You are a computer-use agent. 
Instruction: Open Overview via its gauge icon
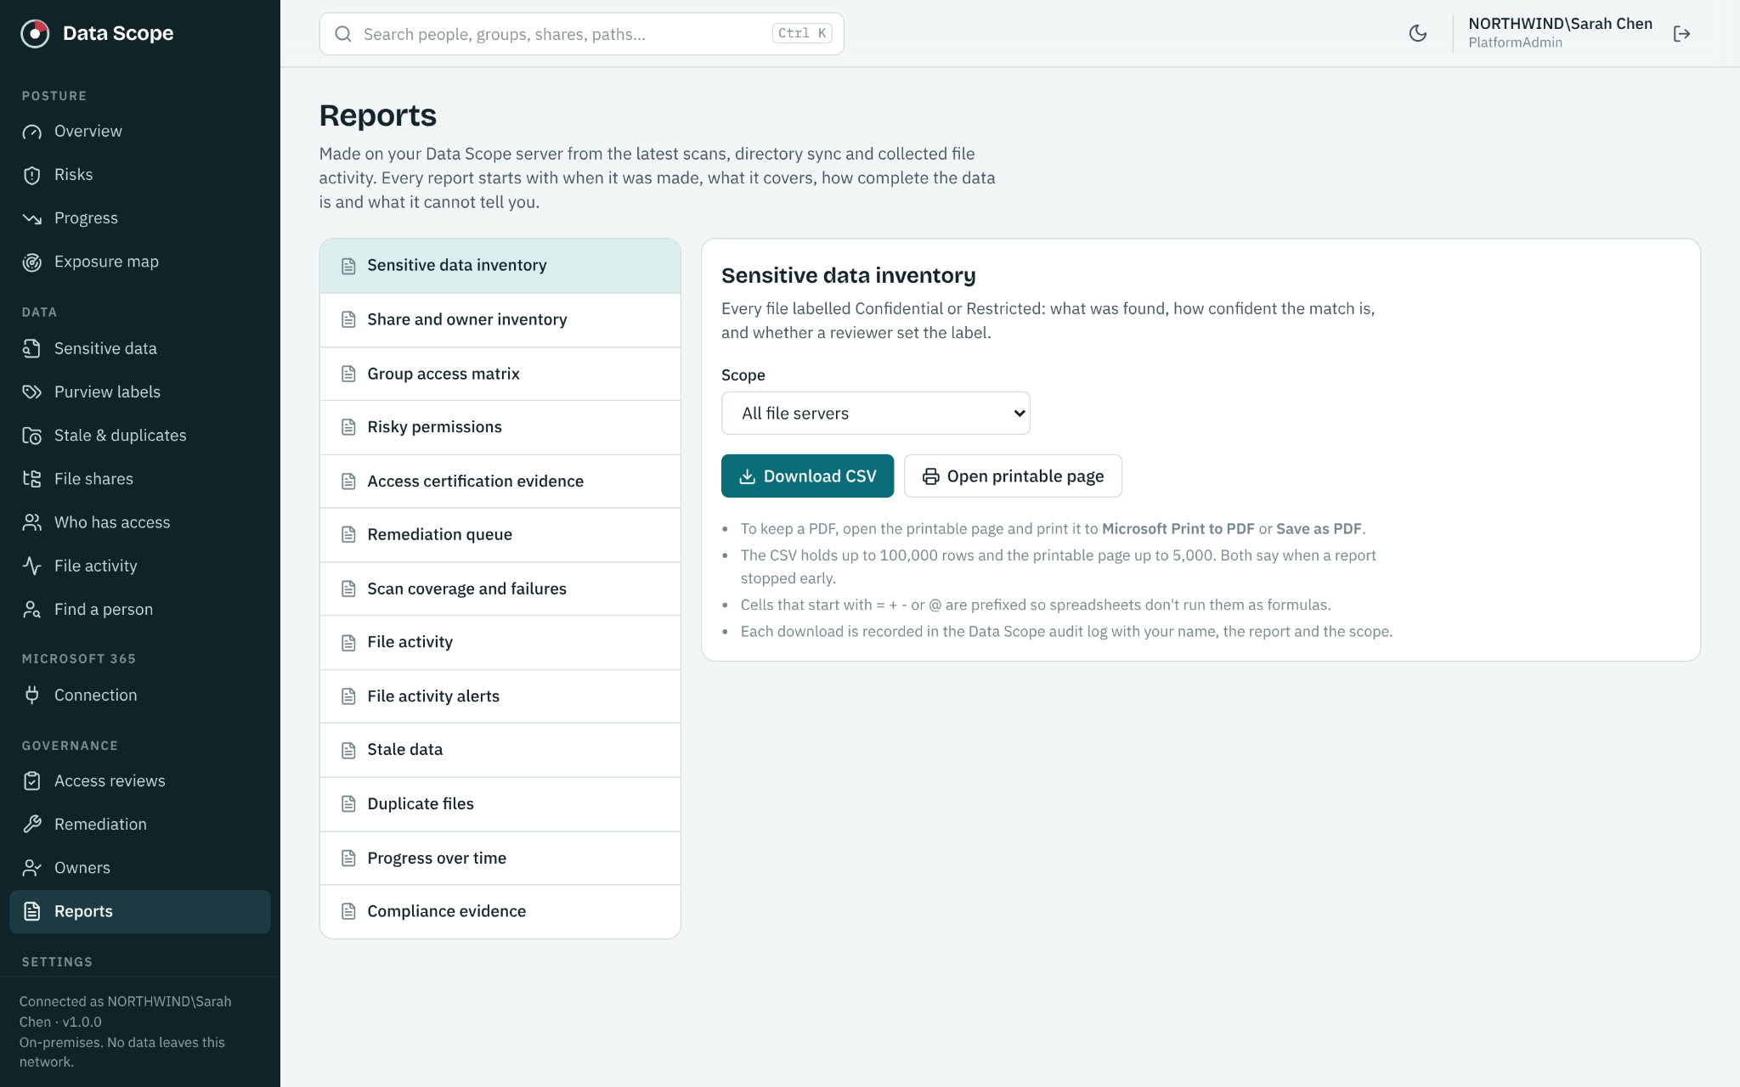(32, 132)
